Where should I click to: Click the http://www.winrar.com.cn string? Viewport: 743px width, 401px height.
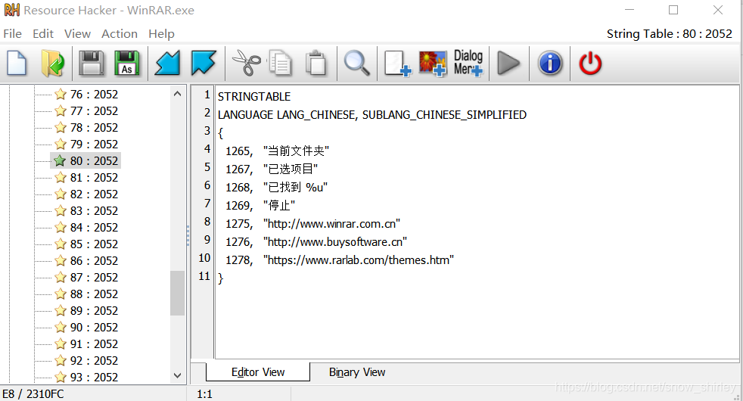(331, 224)
